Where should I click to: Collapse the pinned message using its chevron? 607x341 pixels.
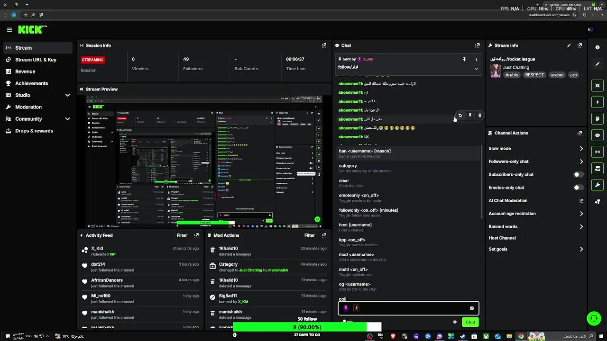point(476,69)
